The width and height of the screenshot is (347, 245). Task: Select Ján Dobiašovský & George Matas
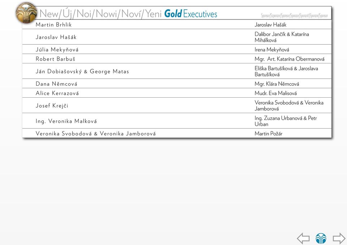click(x=82, y=71)
